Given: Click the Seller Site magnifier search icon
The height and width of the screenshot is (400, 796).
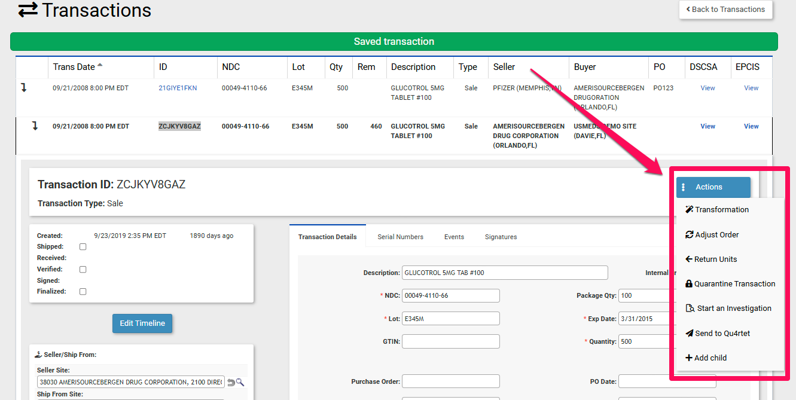Looking at the screenshot, I should (x=240, y=382).
